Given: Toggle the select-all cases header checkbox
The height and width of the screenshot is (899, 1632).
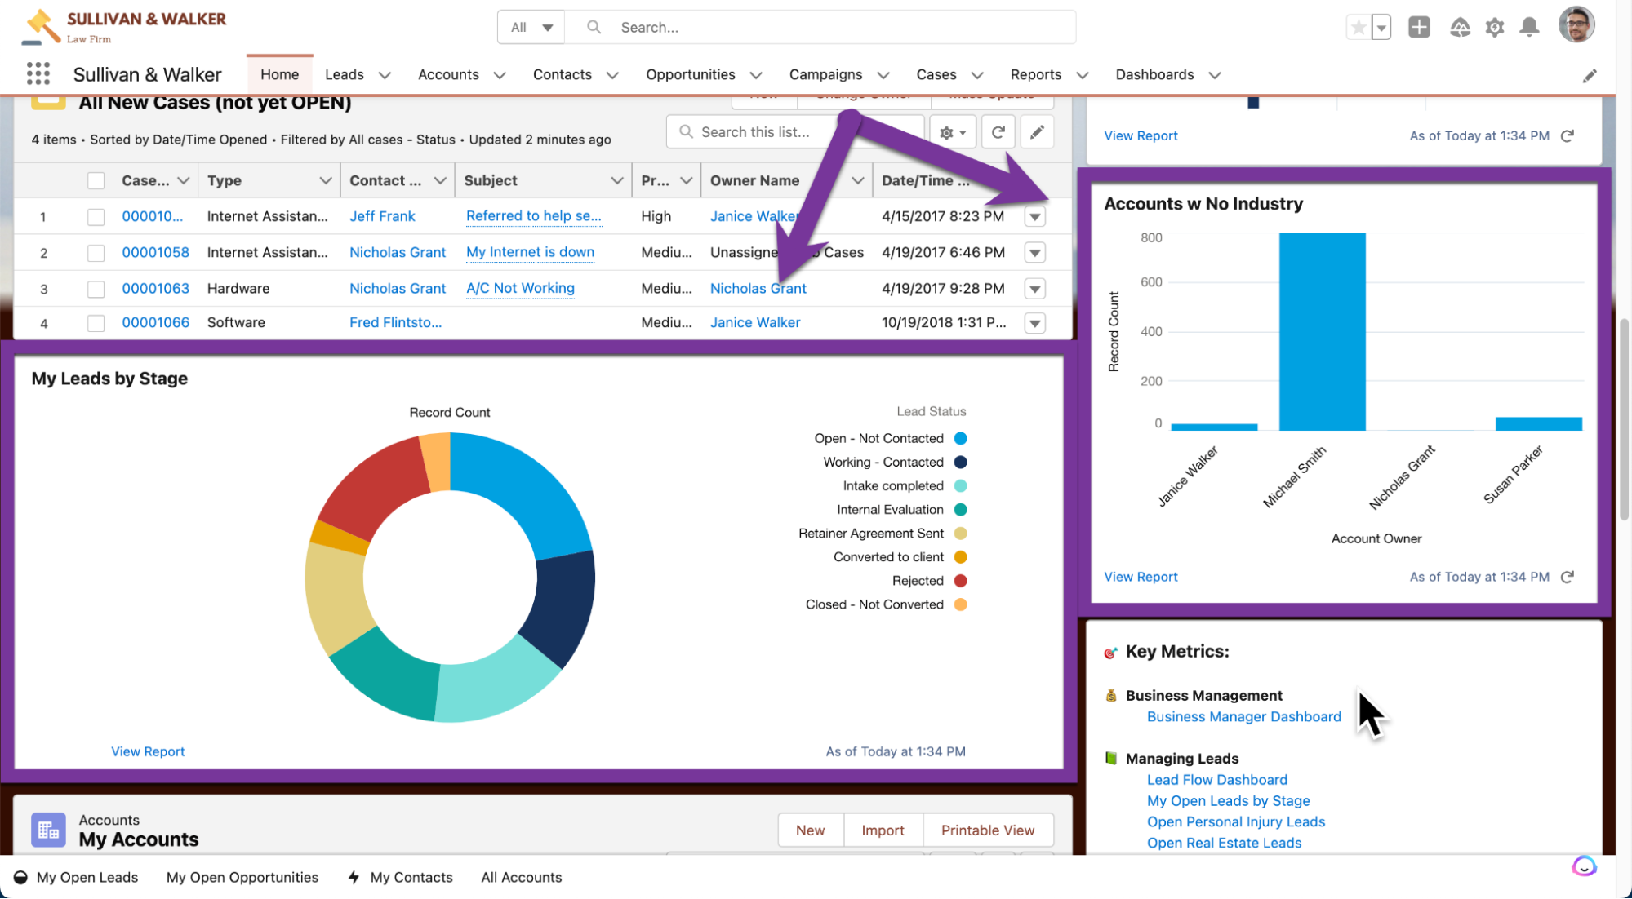Looking at the screenshot, I should click(96, 180).
